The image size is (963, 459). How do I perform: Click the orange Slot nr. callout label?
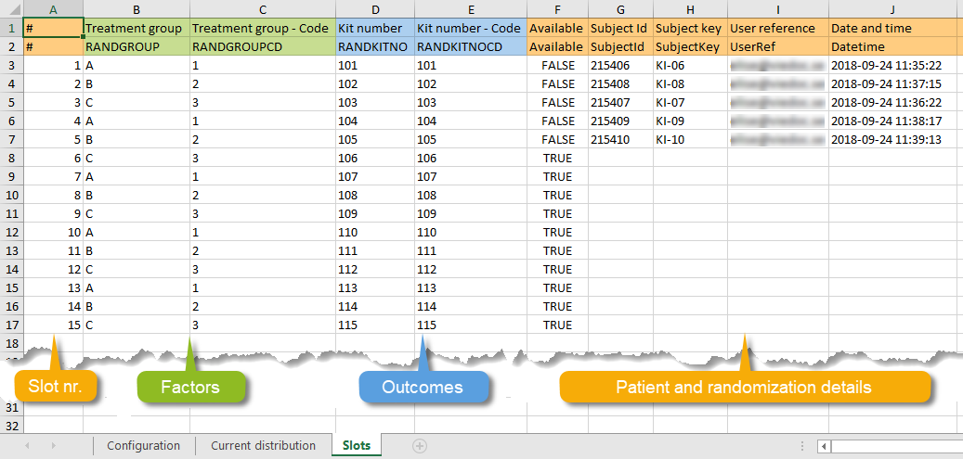click(57, 387)
